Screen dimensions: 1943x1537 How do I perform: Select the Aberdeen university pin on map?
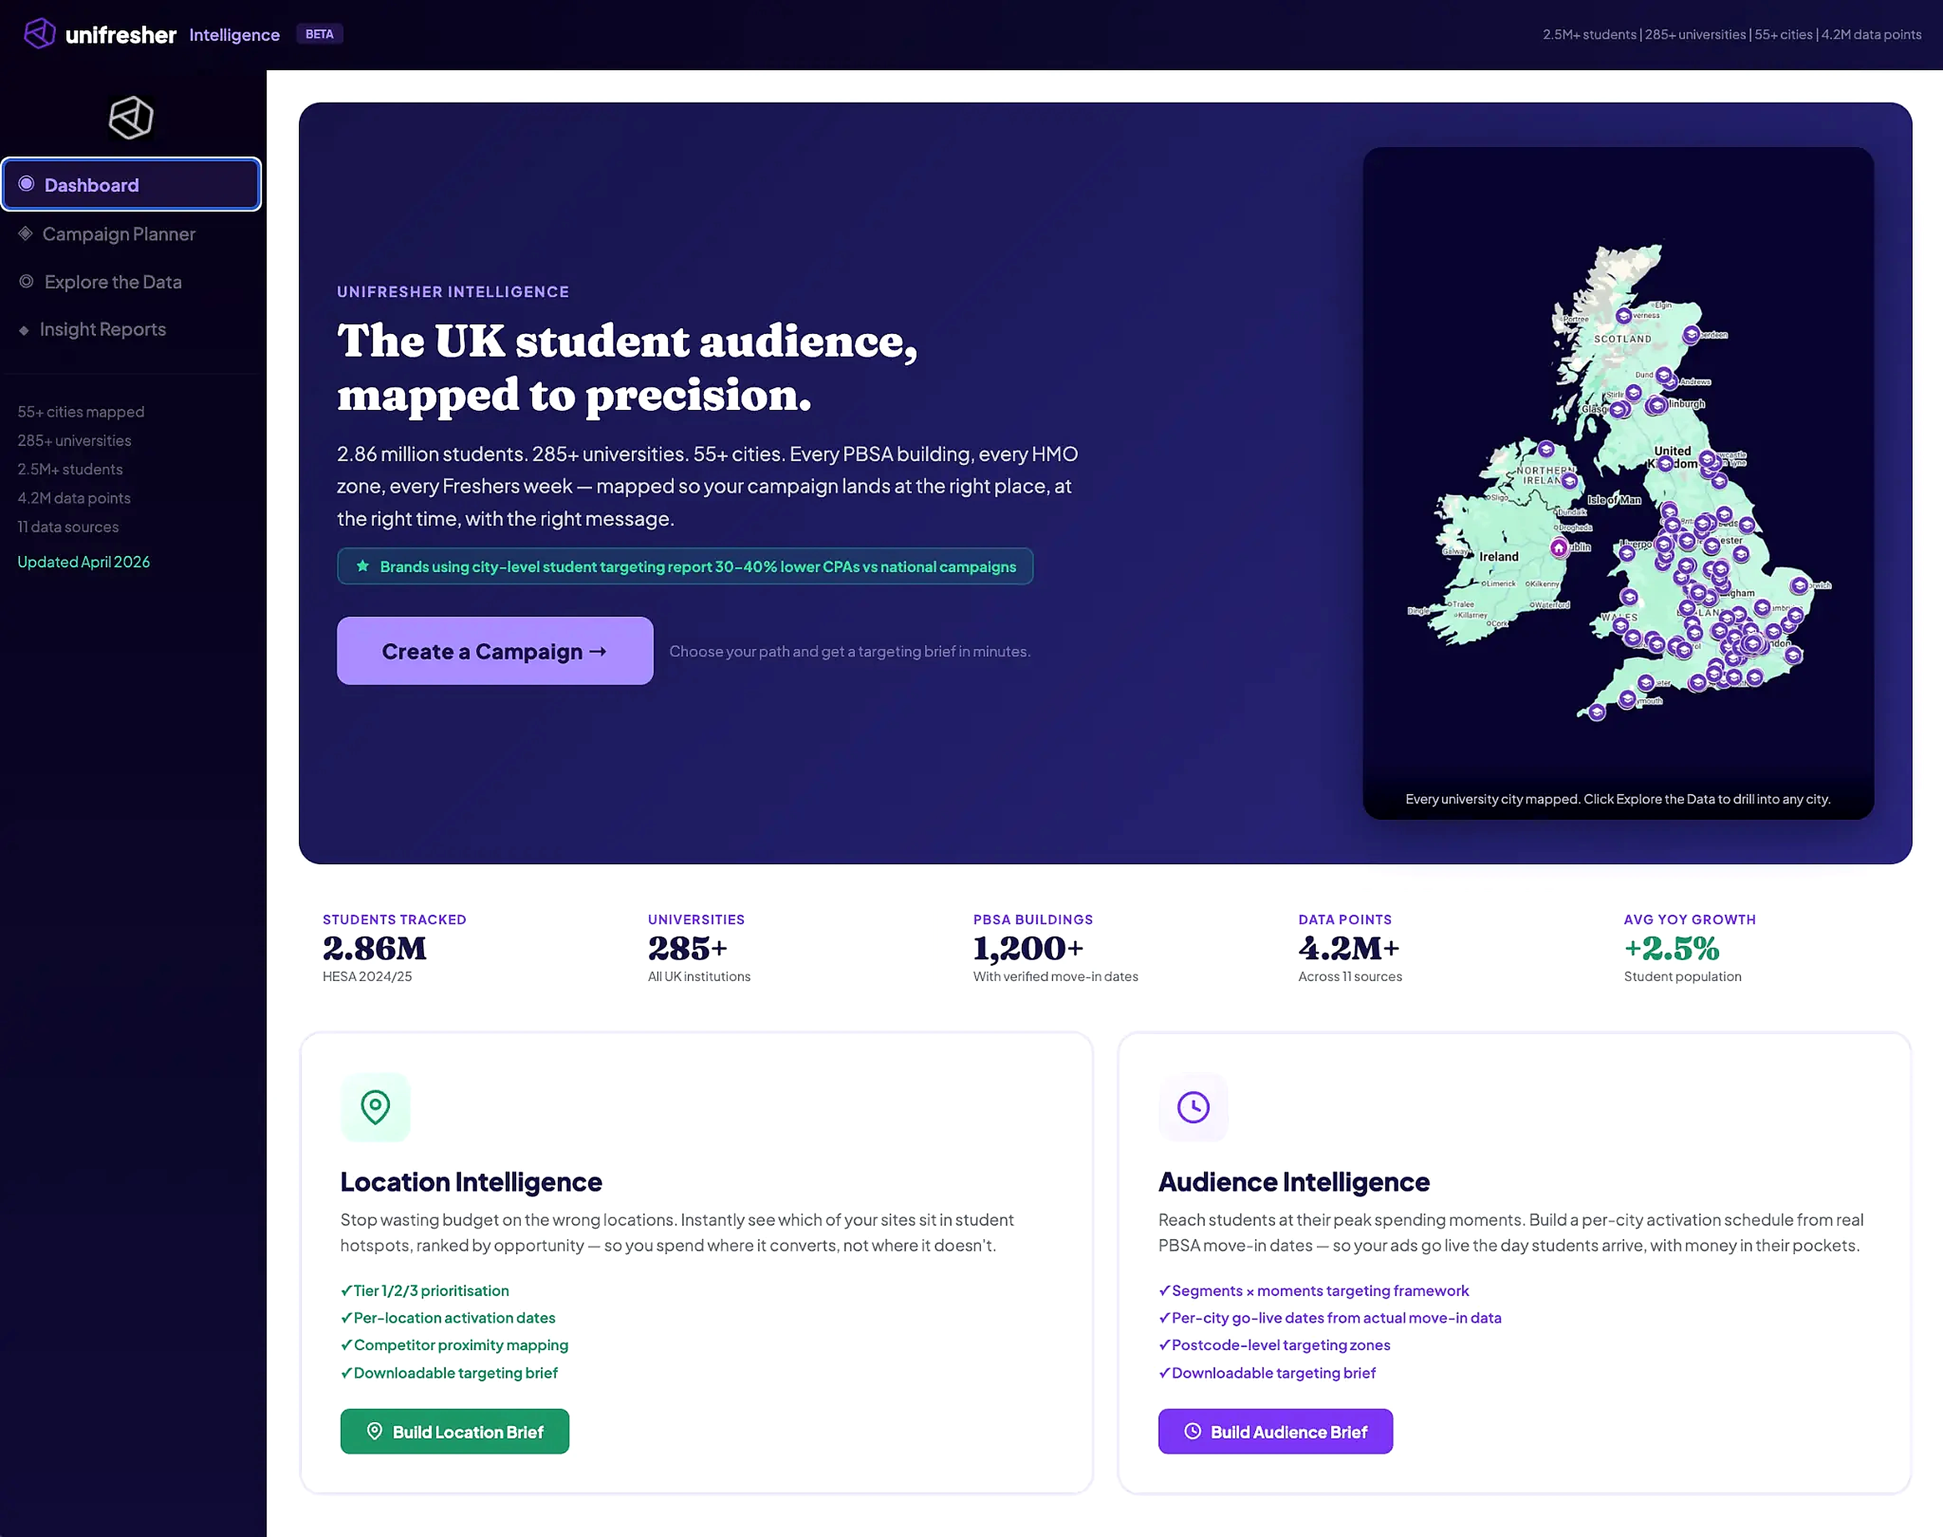tap(1691, 335)
